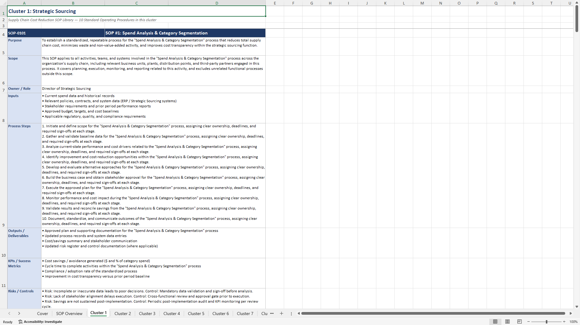Select 'Outputs / Deliverables' label cell
Image resolution: width=580 pixels, height=325 pixels.
pyautogui.click(x=24, y=243)
